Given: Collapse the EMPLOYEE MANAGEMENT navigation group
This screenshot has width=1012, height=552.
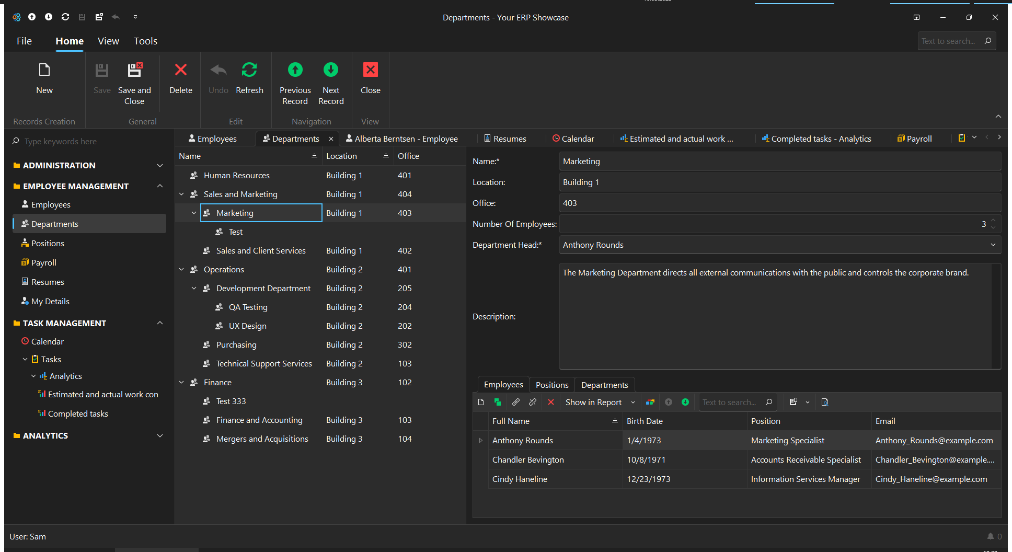Looking at the screenshot, I should (160, 186).
